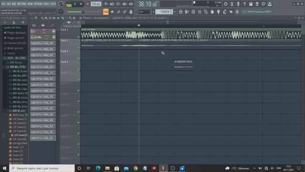Screen dimensions: 305x172
Task: Click the help question mark icon
Action: [x=244, y=4]
